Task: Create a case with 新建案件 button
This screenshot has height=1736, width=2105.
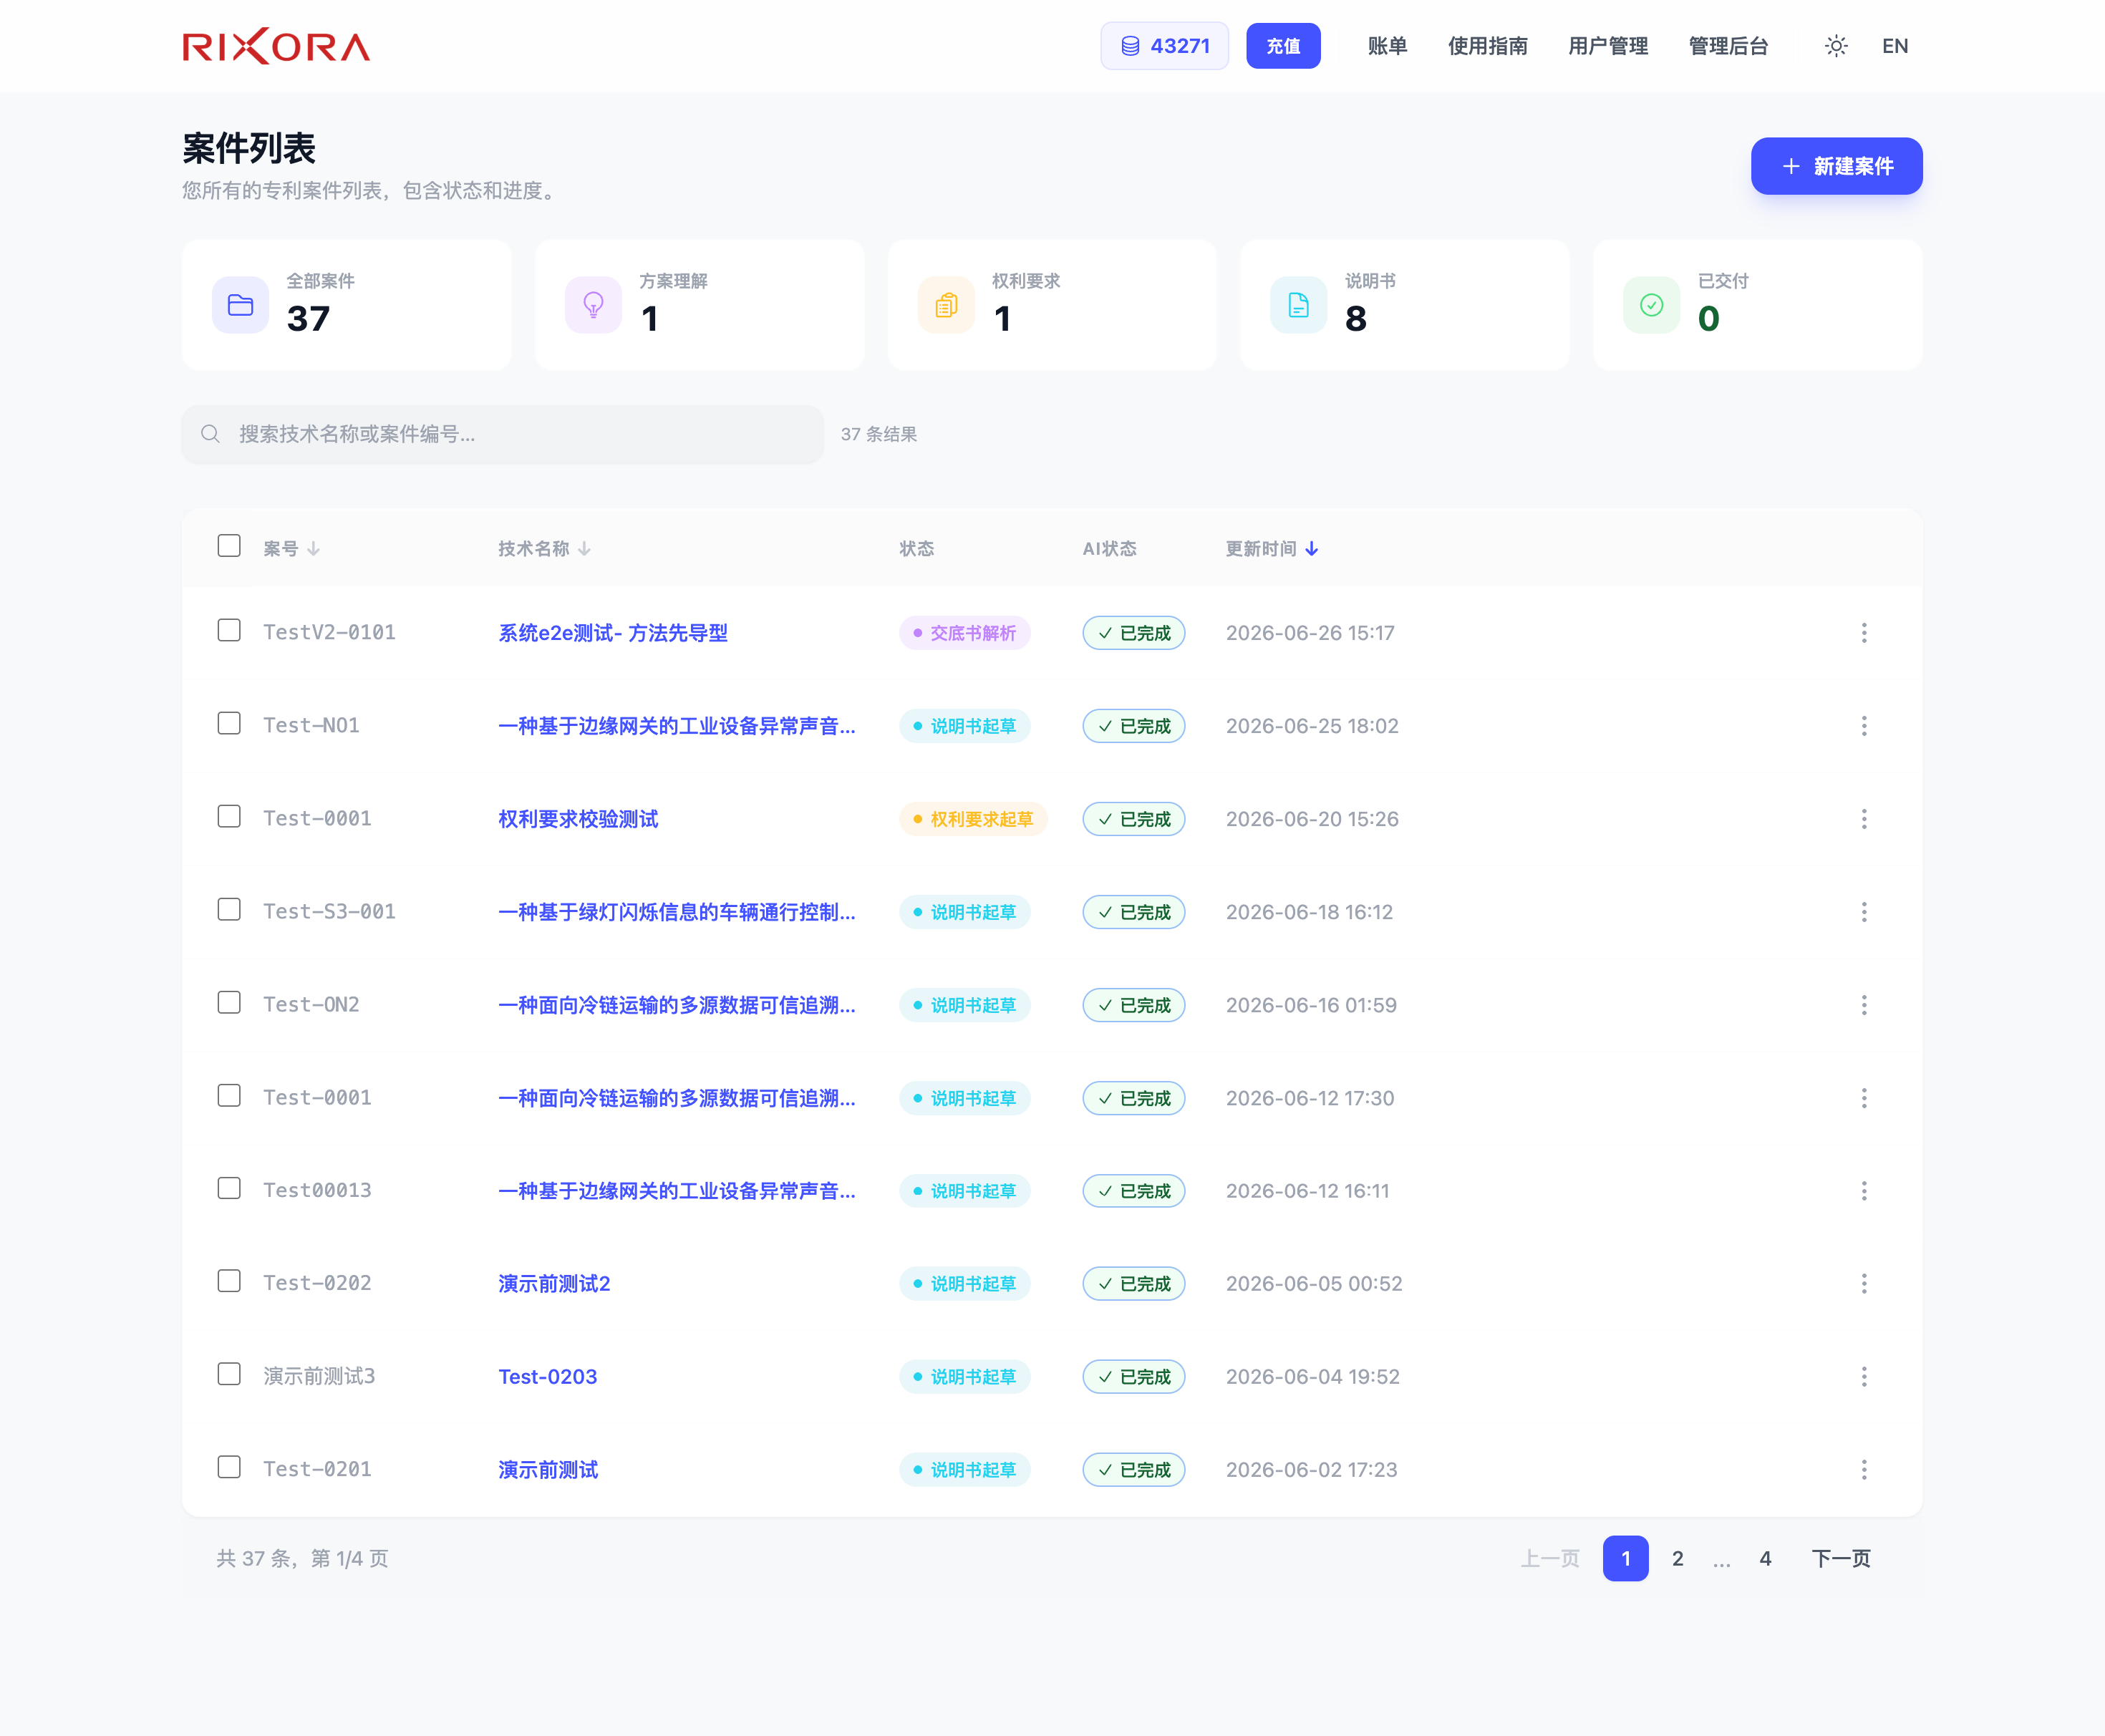Action: (x=1836, y=166)
